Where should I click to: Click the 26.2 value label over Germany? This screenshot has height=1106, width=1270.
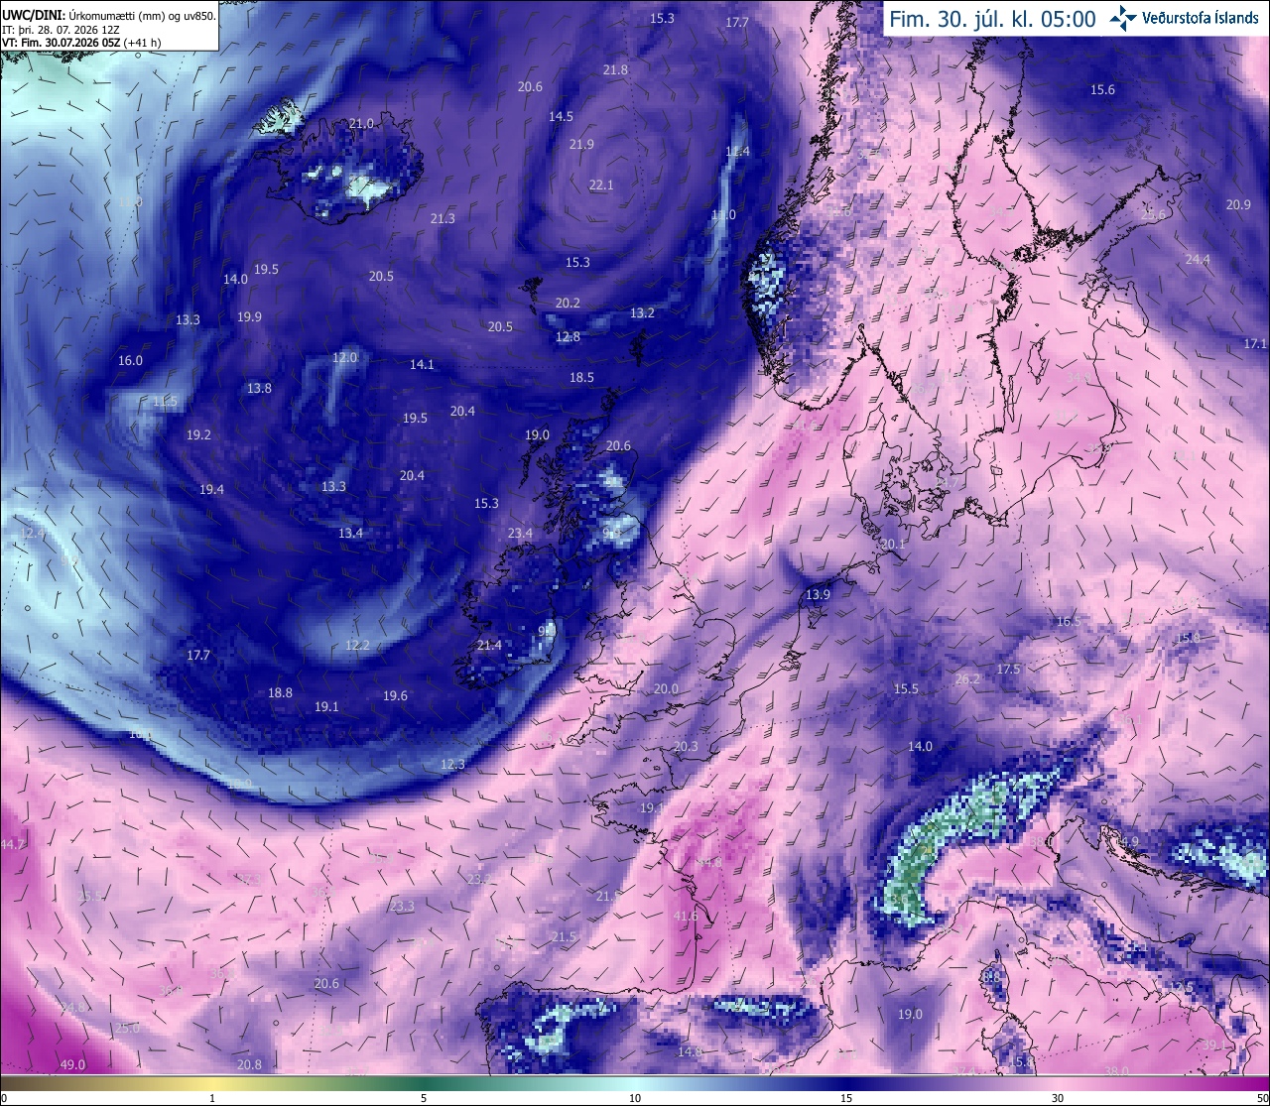pos(967,679)
